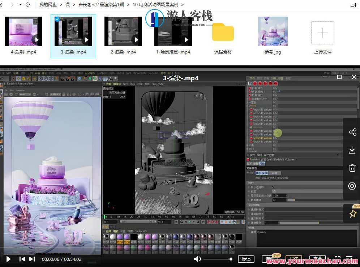The height and width of the screenshot is (267, 360).
Task: Click the speaker icon in the video player
Action: [197, 259]
